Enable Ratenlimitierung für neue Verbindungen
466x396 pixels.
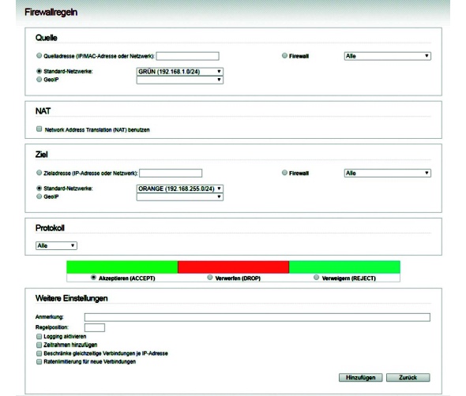pos(39,361)
